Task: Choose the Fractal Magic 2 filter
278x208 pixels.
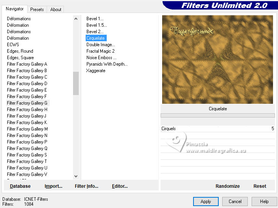Action: (100, 51)
